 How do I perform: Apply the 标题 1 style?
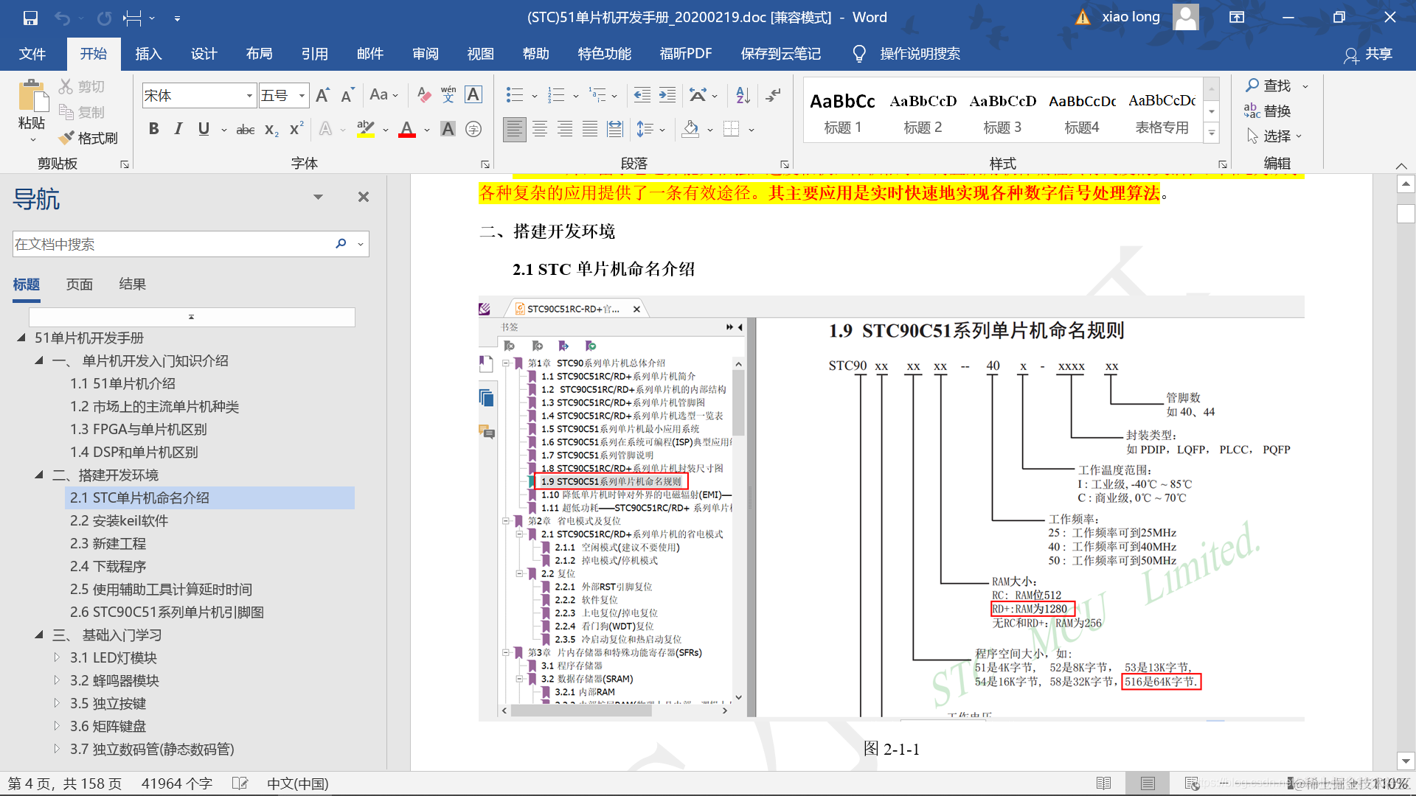click(x=842, y=111)
